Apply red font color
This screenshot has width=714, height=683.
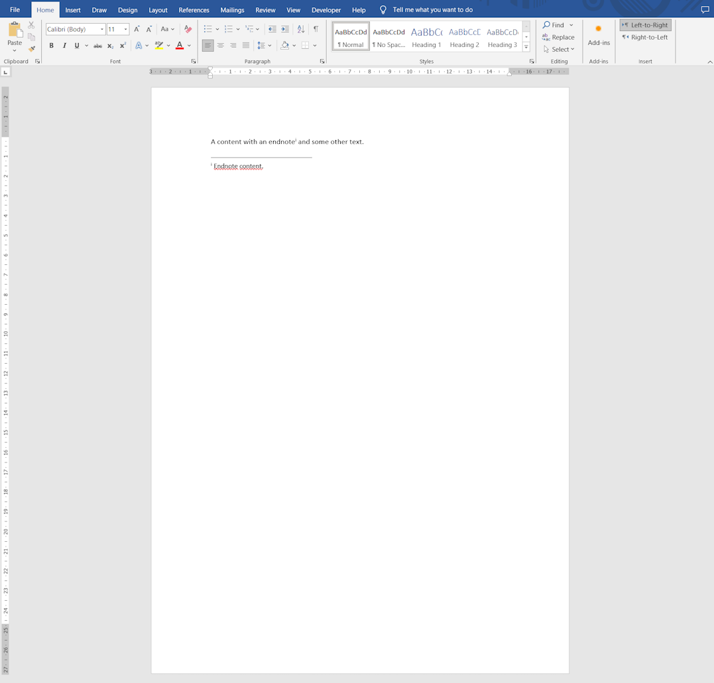click(x=180, y=46)
